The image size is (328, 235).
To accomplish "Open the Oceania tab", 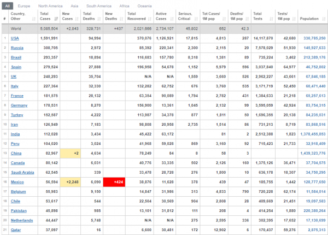I will click(144, 6).
